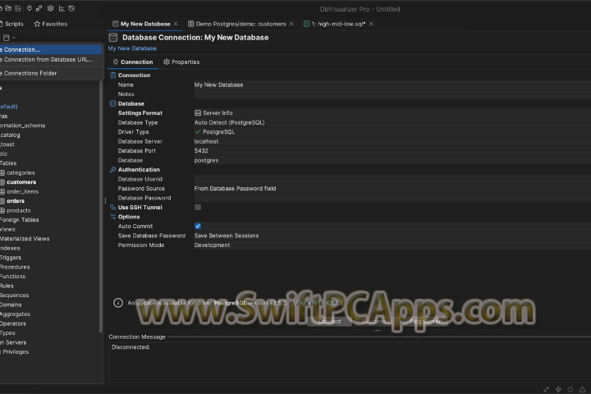The height and width of the screenshot is (394, 591).
Task: Open Settings Format Server Info dropdown
Action: coord(392,113)
